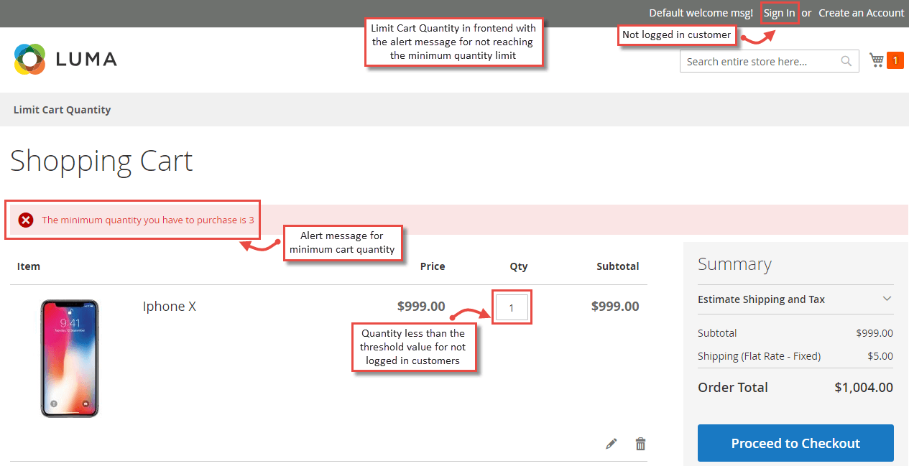Click the Order Total amount $1,004.00
This screenshot has height=466, width=909.
click(x=864, y=387)
